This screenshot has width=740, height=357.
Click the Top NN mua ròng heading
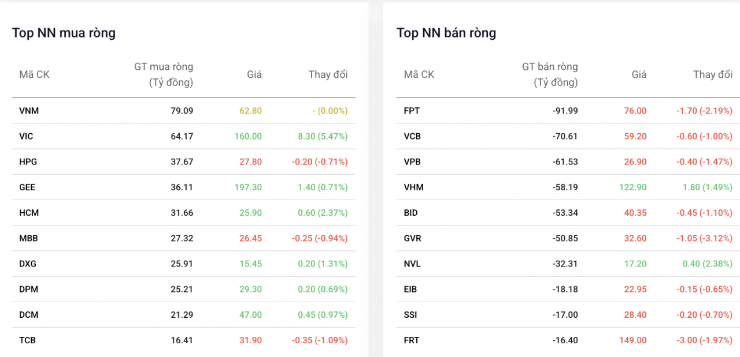[64, 33]
